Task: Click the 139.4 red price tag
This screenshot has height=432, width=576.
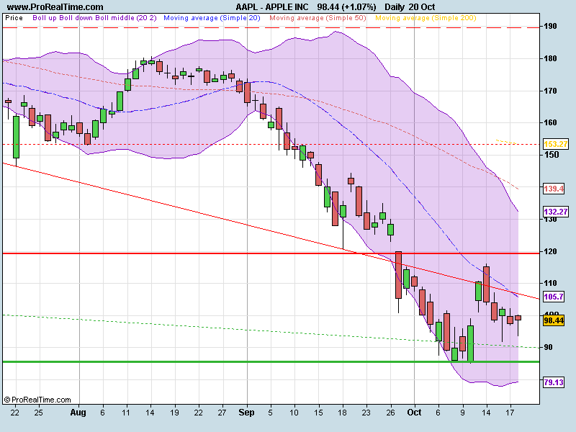Action: (x=554, y=189)
